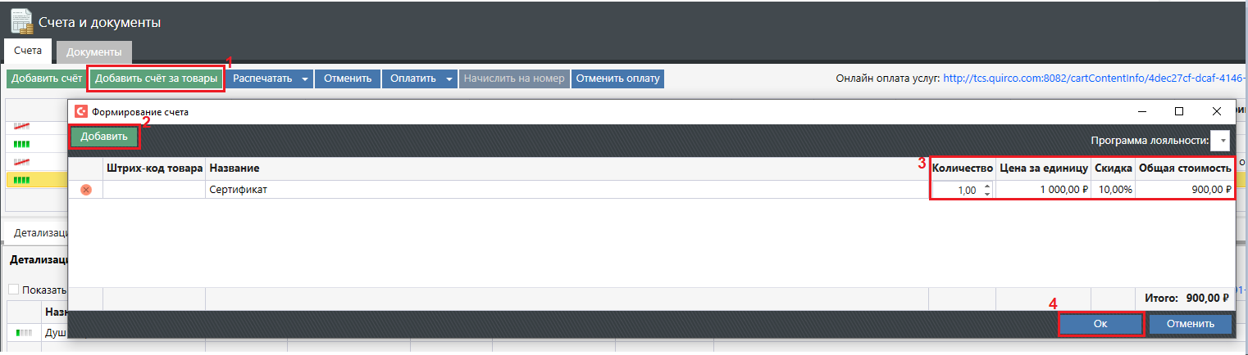The image size is (1248, 355).
Task: Click the green Добавить button in the dialog
Action: tap(104, 137)
